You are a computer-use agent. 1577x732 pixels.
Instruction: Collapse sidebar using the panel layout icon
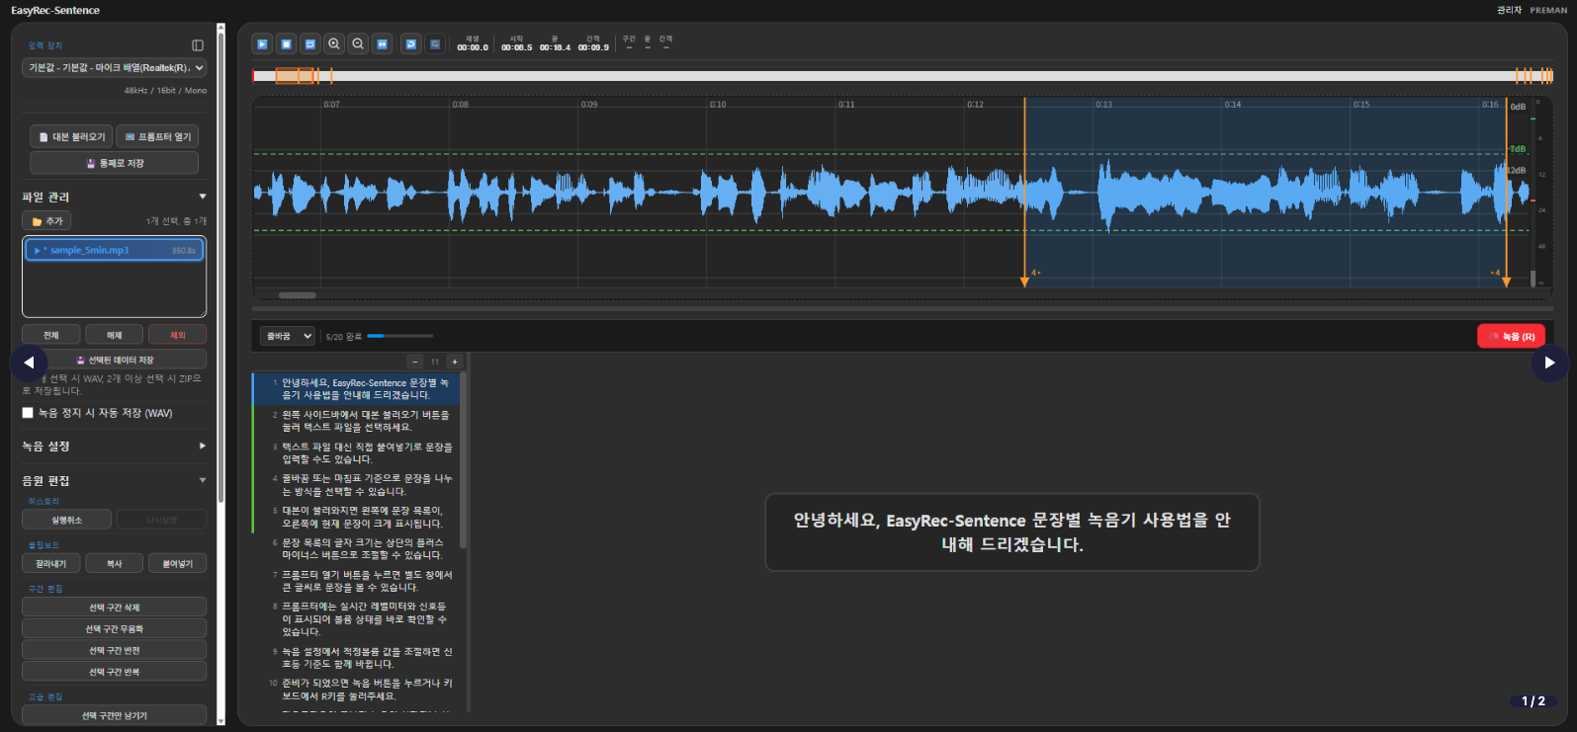198,45
